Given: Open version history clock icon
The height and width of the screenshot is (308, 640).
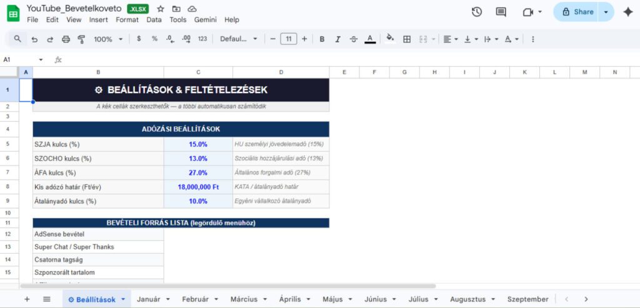Looking at the screenshot, I should [477, 12].
